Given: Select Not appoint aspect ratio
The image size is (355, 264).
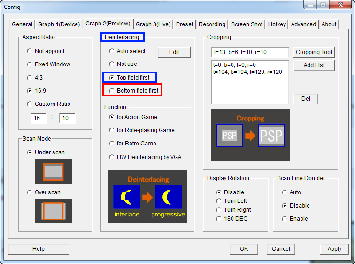Looking at the screenshot, I should click(46, 51).
